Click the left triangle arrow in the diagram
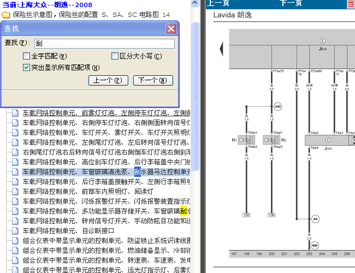Screen dimensions: 355x273 [221, 49]
